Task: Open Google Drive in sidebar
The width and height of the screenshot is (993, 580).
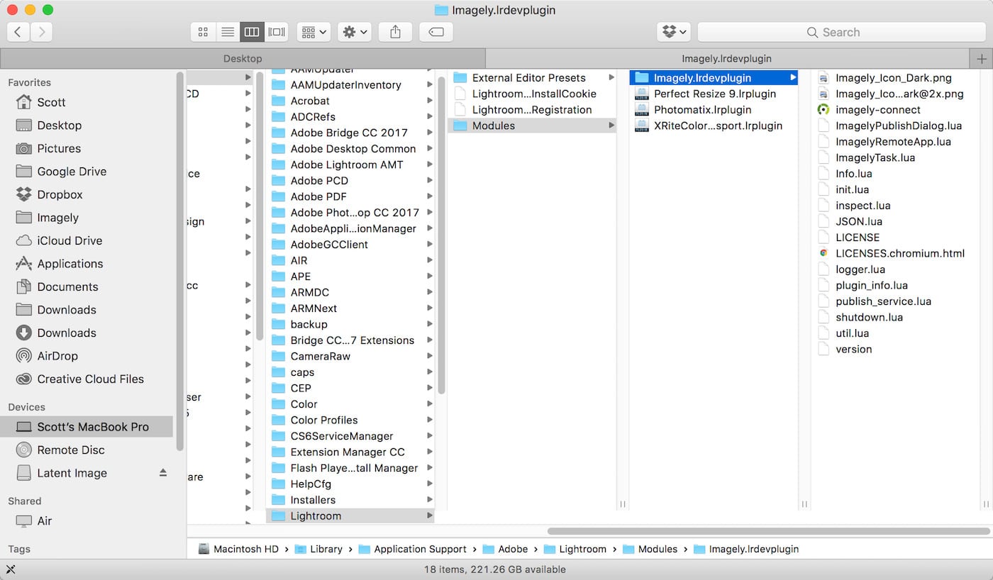Action: coord(72,172)
